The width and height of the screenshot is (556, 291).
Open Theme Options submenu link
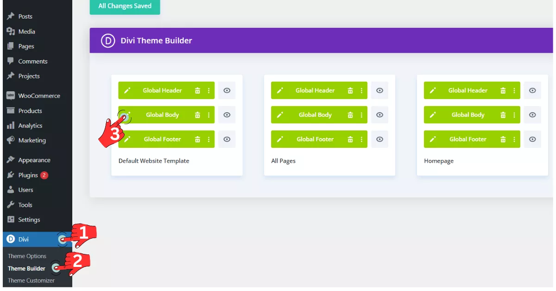coord(27,256)
